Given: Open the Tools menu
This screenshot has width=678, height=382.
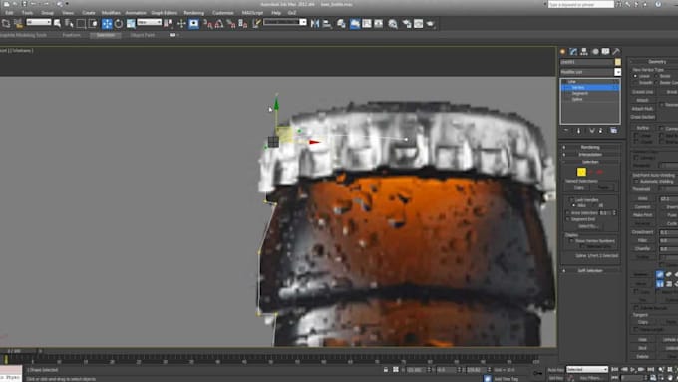Looking at the screenshot, I should 27,13.
